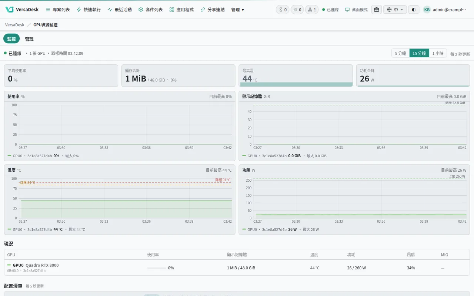Open the language selector showing 中
The height and width of the screenshot is (296, 474).
[395, 10]
